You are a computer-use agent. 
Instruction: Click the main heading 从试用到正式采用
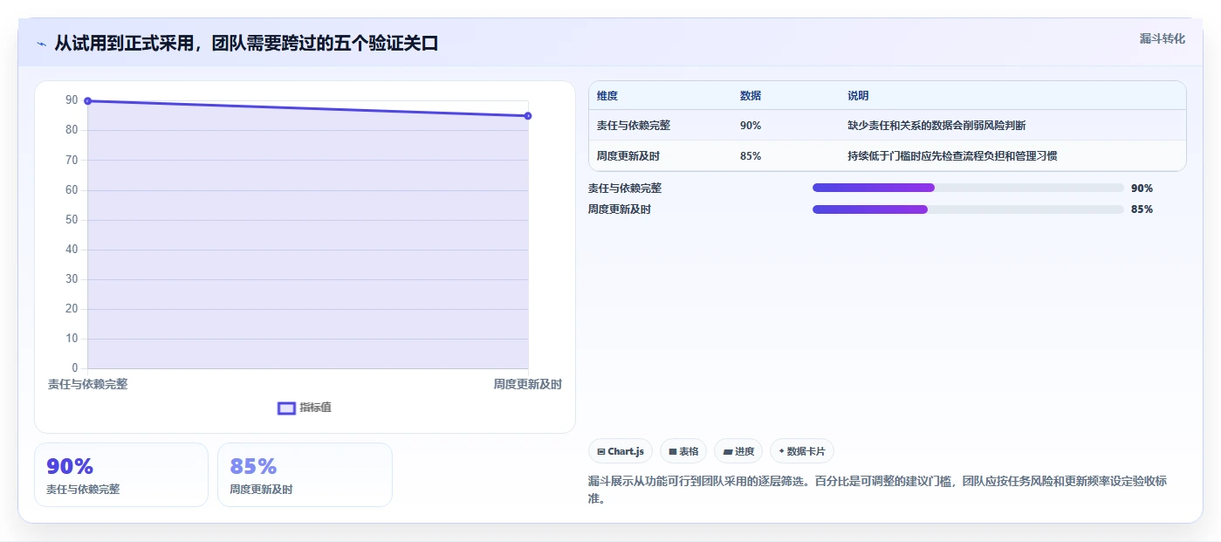pos(246,43)
